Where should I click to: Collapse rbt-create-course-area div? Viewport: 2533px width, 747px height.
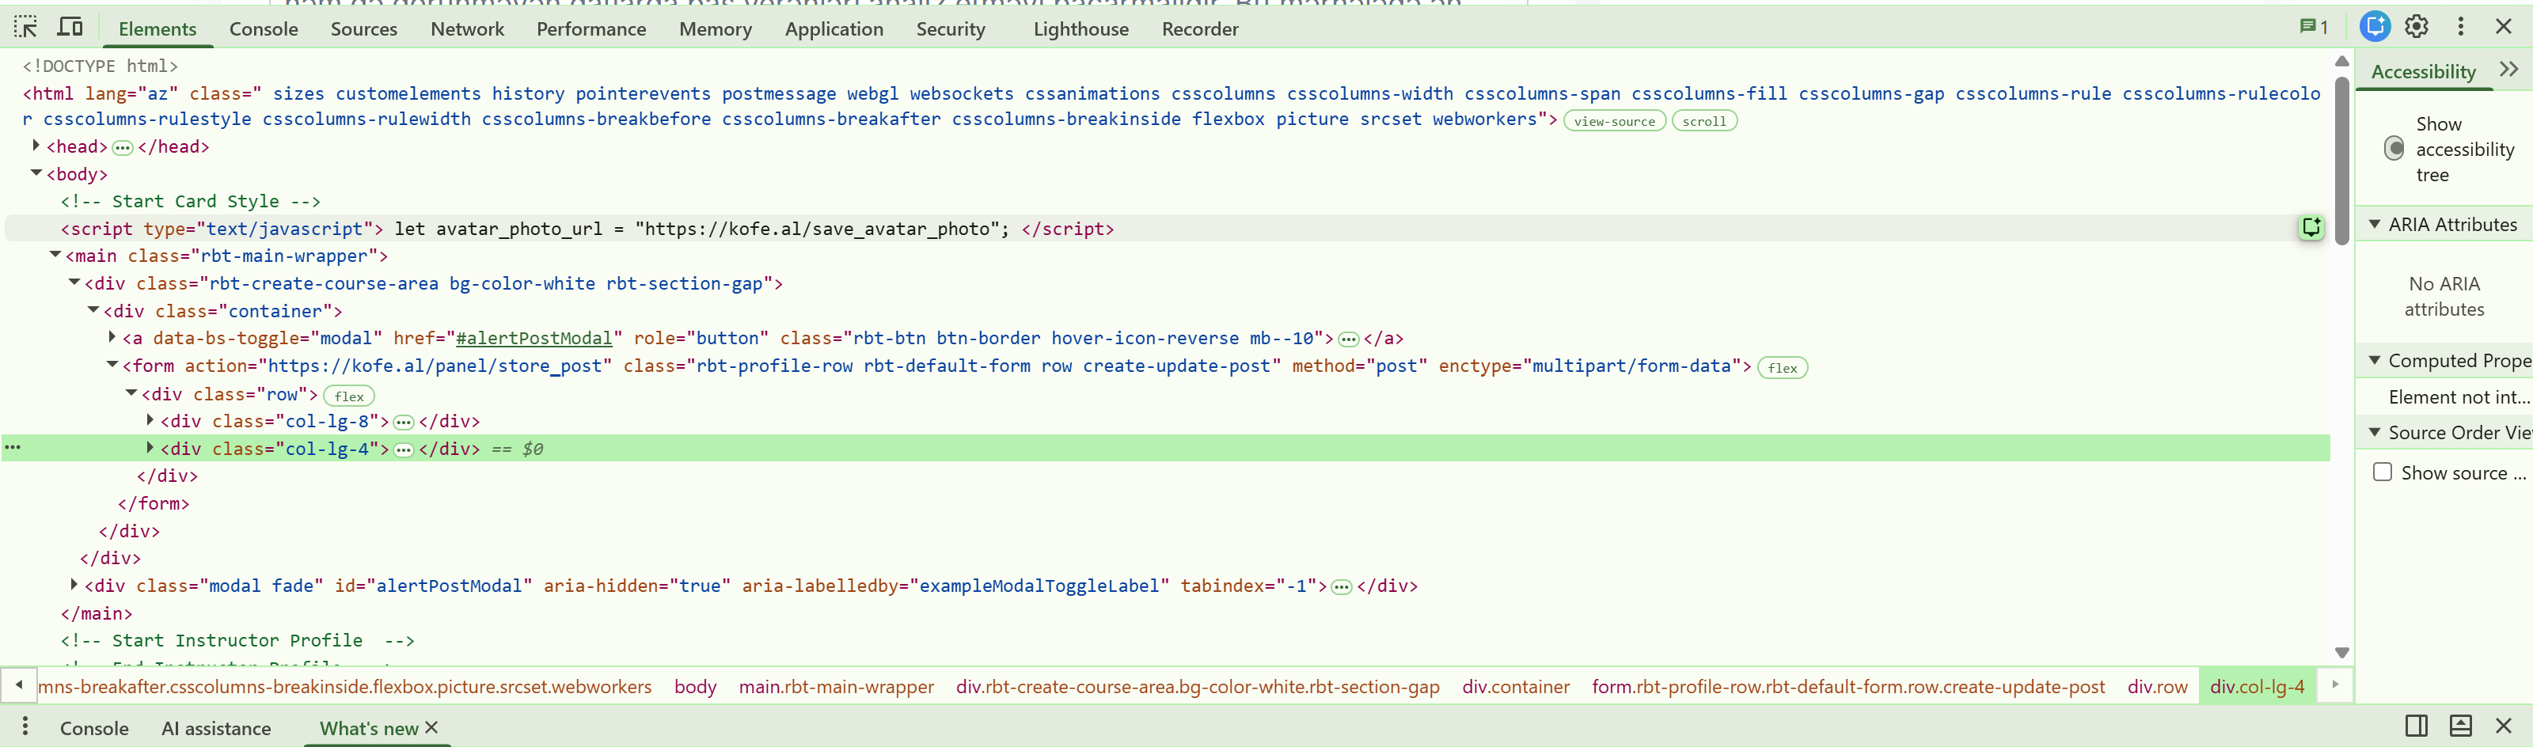[x=74, y=282]
